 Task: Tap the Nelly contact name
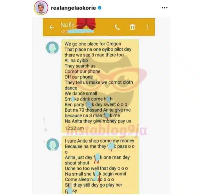67,25
